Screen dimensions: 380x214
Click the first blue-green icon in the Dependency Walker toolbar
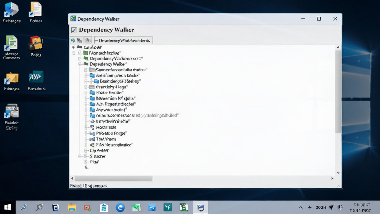coord(73,40)
